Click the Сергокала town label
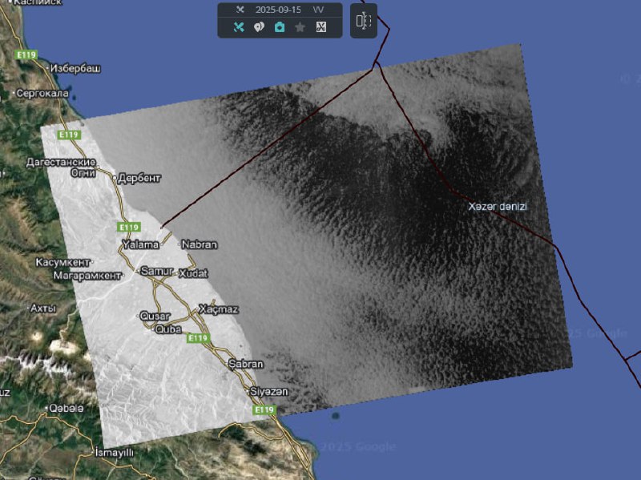The image size is (641, 480). point(42,94)
